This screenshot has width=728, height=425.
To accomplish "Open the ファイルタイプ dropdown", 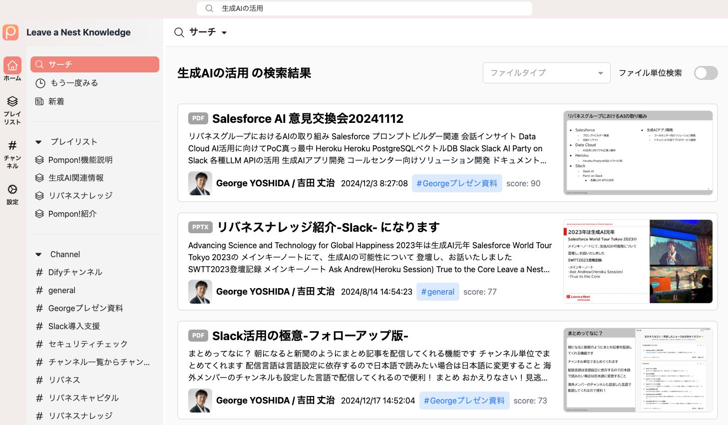I will click(x=546, y=73).
